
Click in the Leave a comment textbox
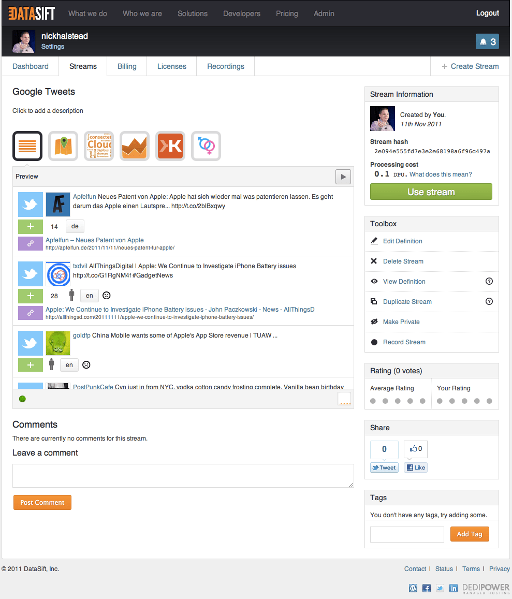(183, 476)
